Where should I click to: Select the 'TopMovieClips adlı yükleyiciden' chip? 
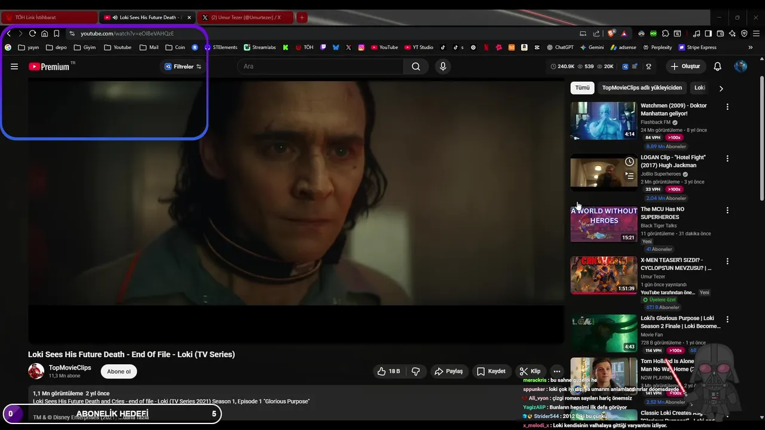[642, 88]
